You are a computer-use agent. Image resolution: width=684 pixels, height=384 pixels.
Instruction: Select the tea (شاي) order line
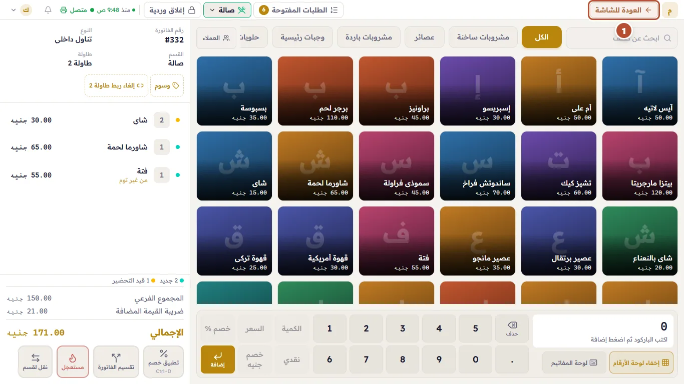tap(95, 120)
